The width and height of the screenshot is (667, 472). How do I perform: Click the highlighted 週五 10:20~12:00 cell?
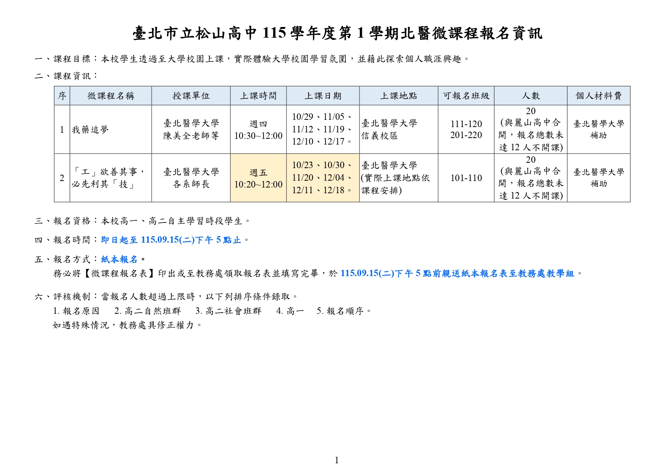(258, 178)
